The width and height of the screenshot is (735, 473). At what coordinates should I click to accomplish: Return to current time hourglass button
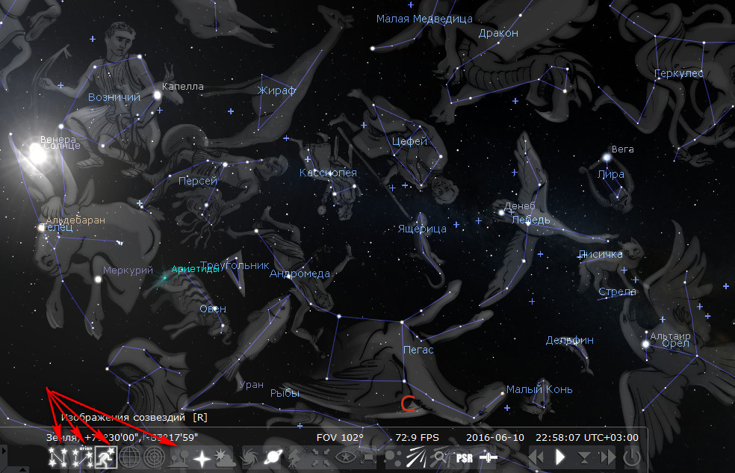[x=584, y=457]
